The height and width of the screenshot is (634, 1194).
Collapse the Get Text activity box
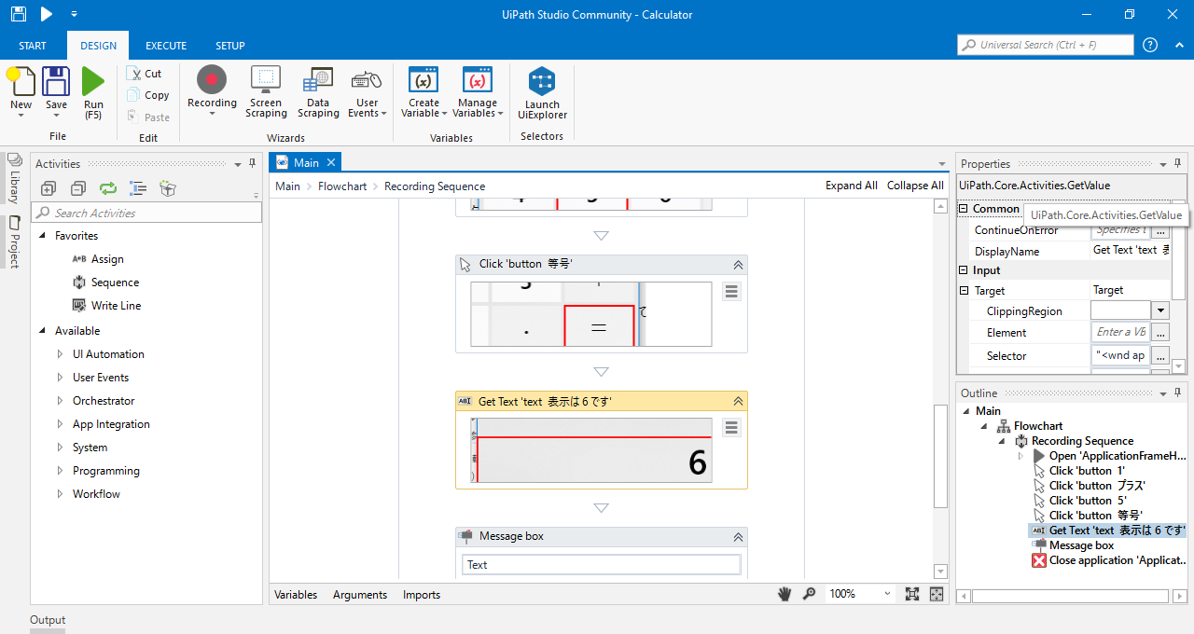tap(738, 401)
